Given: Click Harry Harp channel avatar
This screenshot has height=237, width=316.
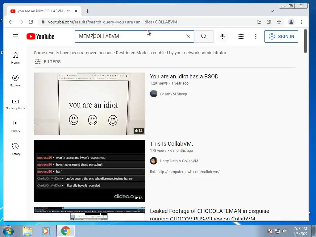Looking at the screenshot, I should coord(154,161).
